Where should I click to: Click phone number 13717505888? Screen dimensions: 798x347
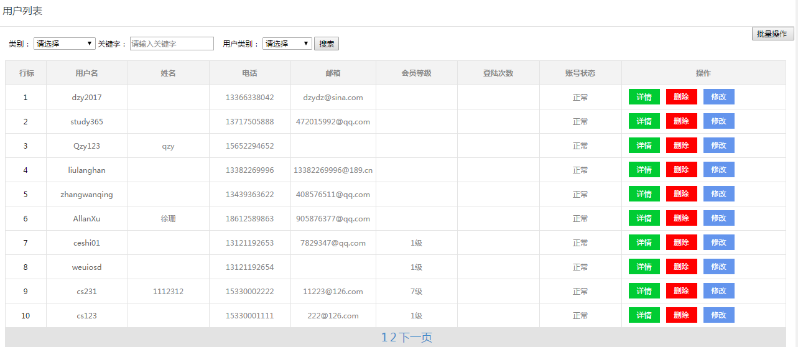pyautogui.click(x=249, y=122)
